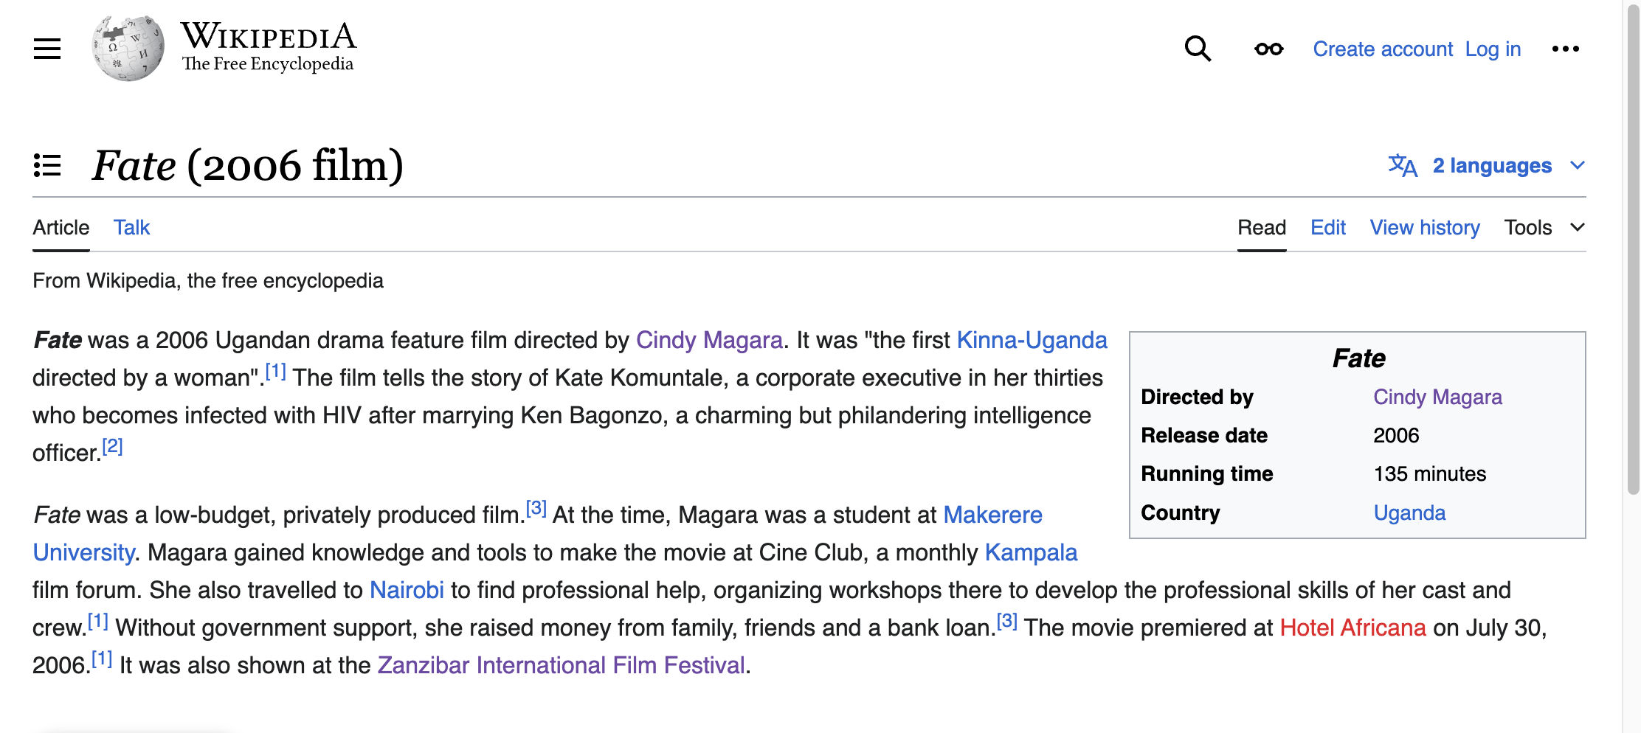This screenshot has height=733, width=1641.
Task: Click citation [3] after 'bank loan.'
Action: click(x=1006, y=621)
